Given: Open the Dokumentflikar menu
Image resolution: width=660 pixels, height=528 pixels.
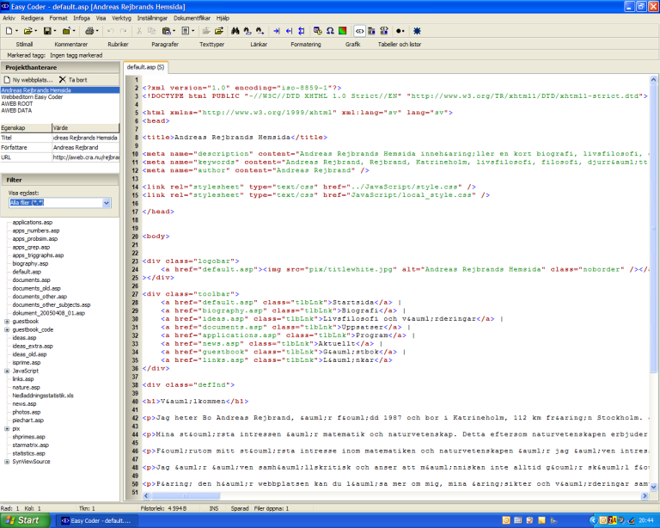Looking at the screenshot, I should [192, 18].
